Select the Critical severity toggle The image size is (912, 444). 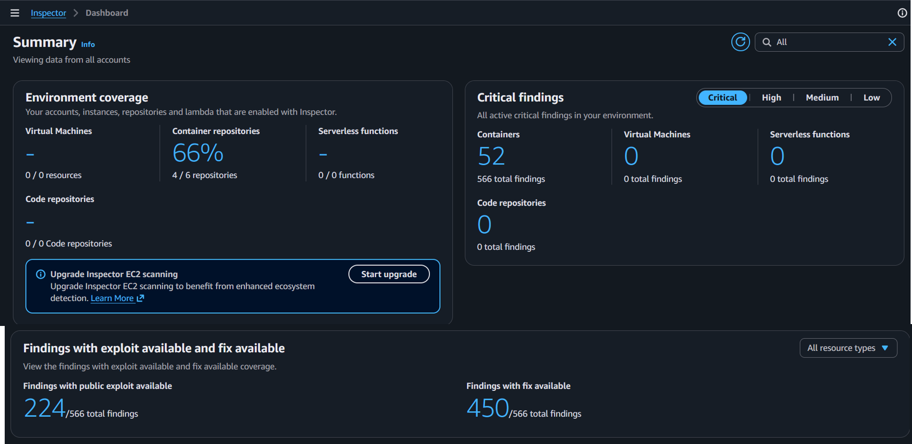722,97
